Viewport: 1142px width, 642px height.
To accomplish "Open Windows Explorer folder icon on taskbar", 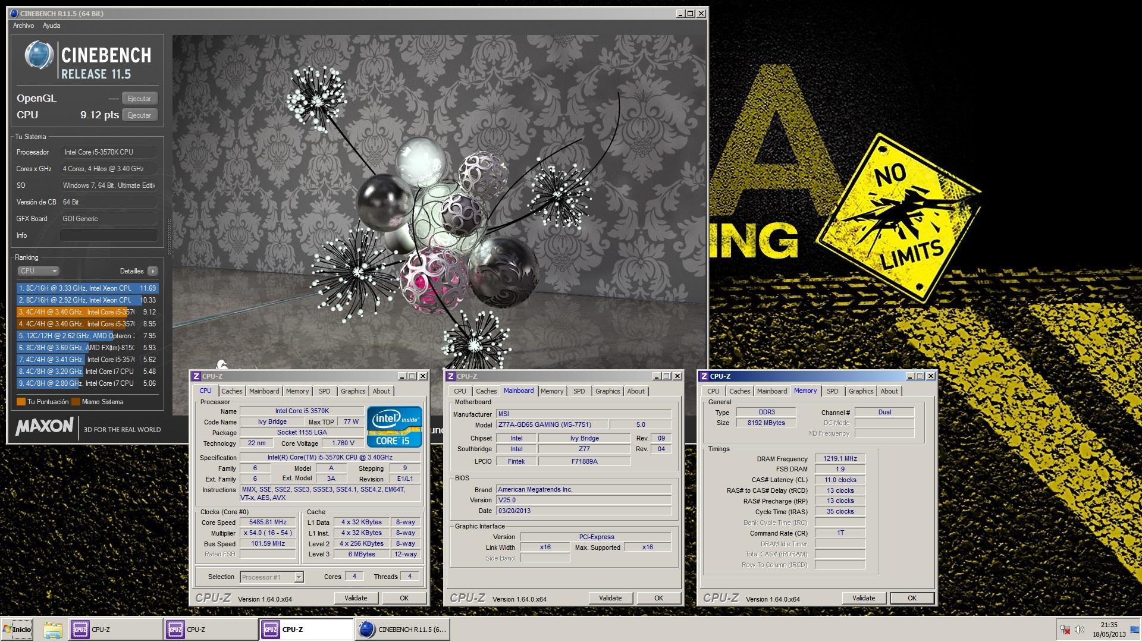I will click(52, 630).
